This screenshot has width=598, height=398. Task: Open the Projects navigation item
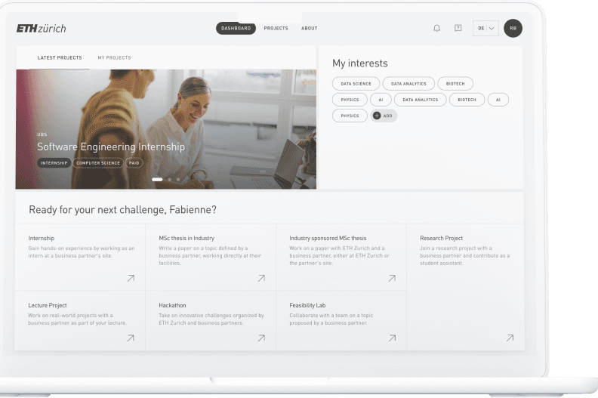pos(276,28)
